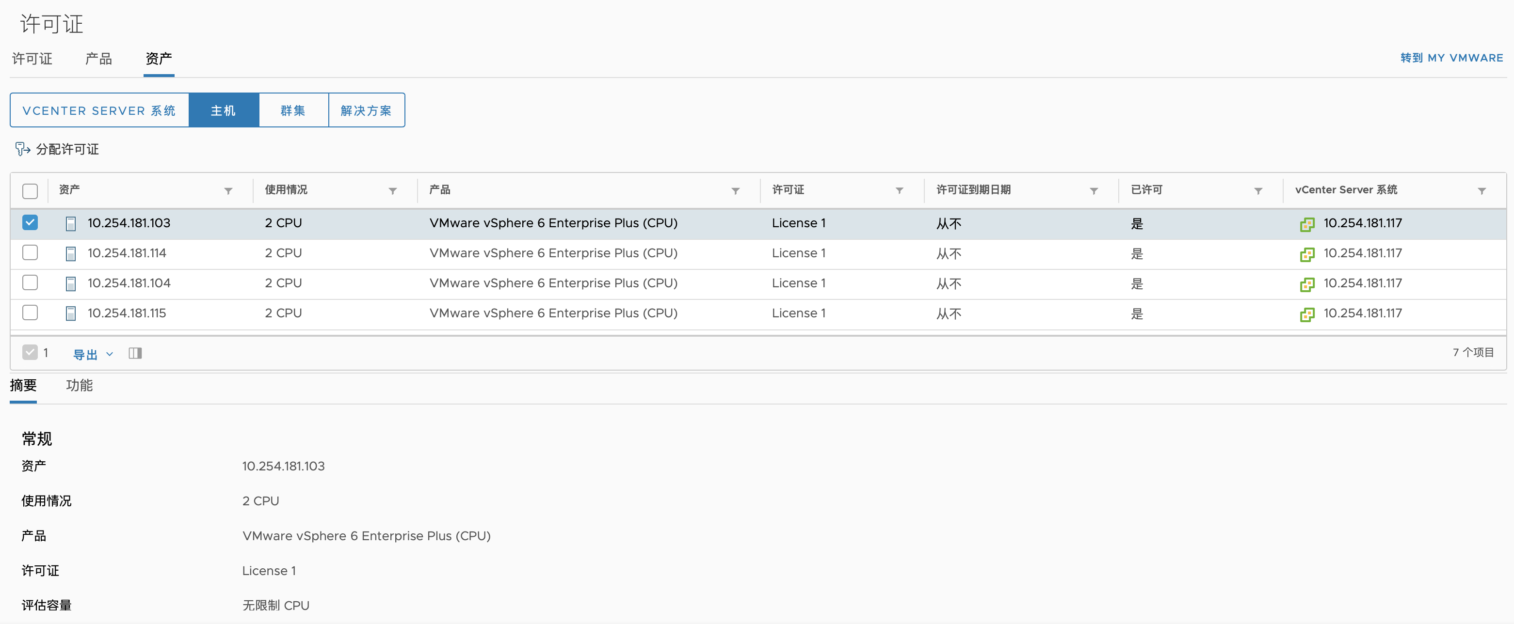Uncheck host 10.254.181.103 row checkbox
The width and height of the screenshot is (1514, 624).
[30, 222]
